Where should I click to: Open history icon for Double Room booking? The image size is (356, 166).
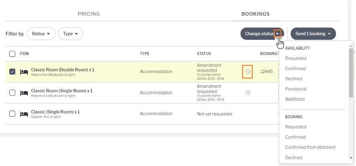248,72
